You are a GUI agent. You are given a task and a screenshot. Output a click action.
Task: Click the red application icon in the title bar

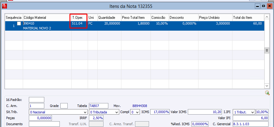(x=4, y=6)
